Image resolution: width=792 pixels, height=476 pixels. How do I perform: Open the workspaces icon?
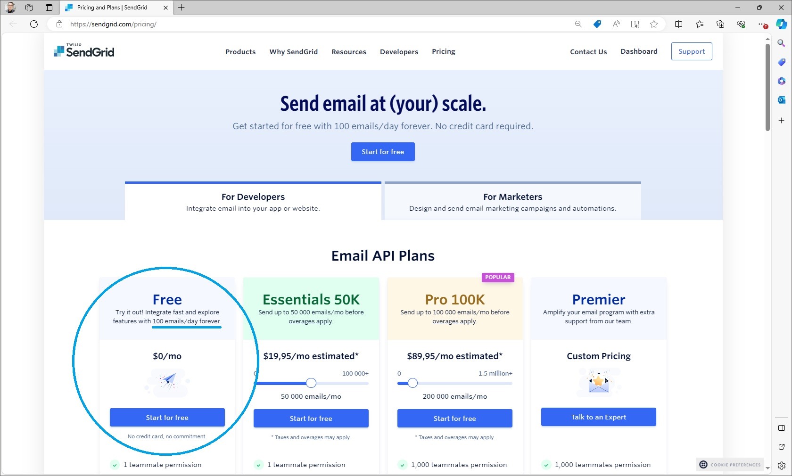click(x=29, y=7)
